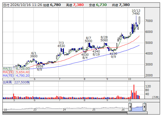This screenshot has width=163, height=117.
Task: Click the horizontal scrollbar thumb below navigator
Action: coord(137,113)
